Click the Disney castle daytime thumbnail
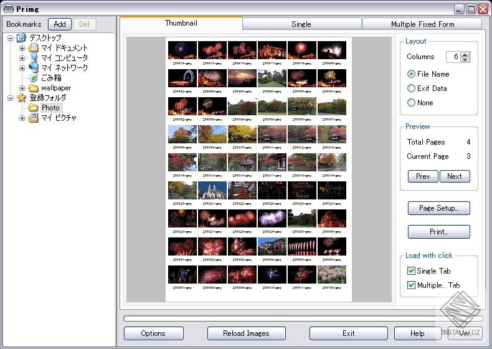 (x=212, y=190)
